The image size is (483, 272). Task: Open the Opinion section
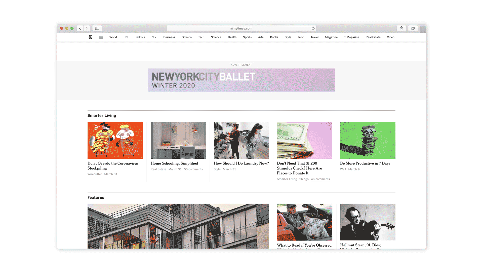coord(186,37)
